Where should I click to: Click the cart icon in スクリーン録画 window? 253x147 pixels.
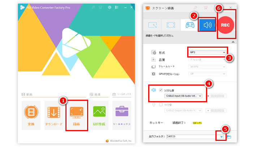click(x=206, y=8)
